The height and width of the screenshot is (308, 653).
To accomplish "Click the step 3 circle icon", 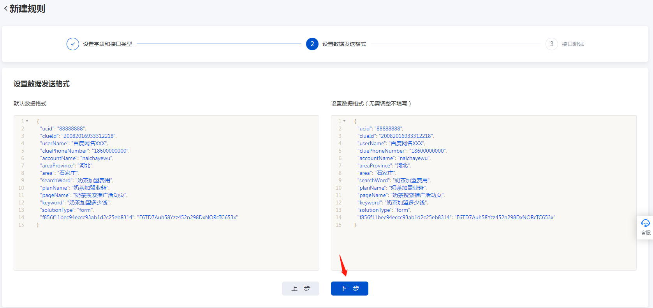I will pos(551,44).
